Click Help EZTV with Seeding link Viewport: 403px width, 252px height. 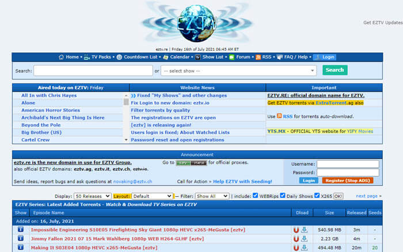(242, 181)
